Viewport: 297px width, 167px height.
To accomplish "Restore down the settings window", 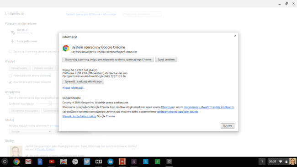I will pos(286,4).
